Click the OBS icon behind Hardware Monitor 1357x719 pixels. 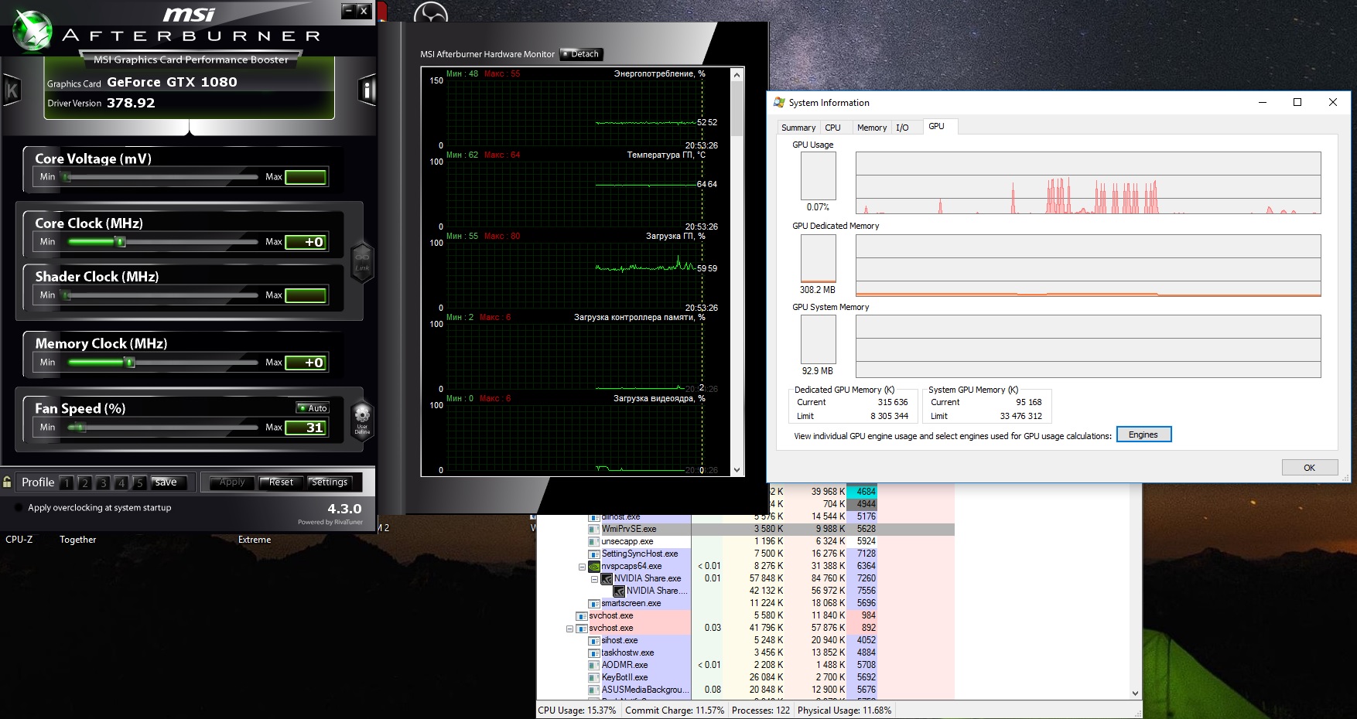[431, 12]
